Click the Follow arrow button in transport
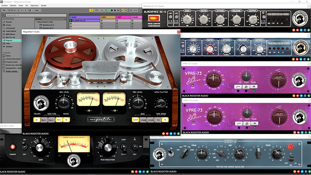The image size is (311, 175). [91, 10]
